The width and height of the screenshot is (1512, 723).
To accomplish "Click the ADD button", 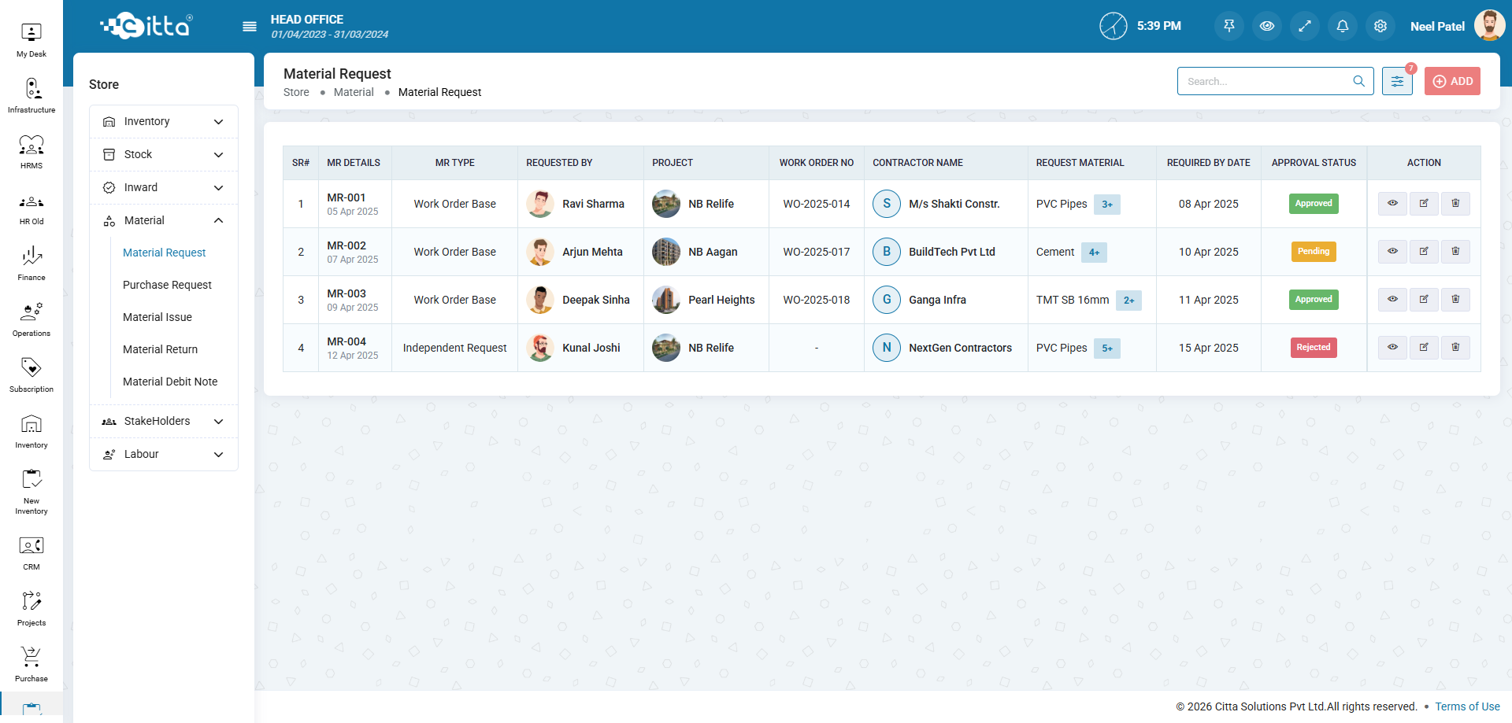I will 1452,81.
